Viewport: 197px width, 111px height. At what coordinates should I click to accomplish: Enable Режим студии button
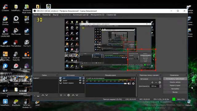coord(175,85)
